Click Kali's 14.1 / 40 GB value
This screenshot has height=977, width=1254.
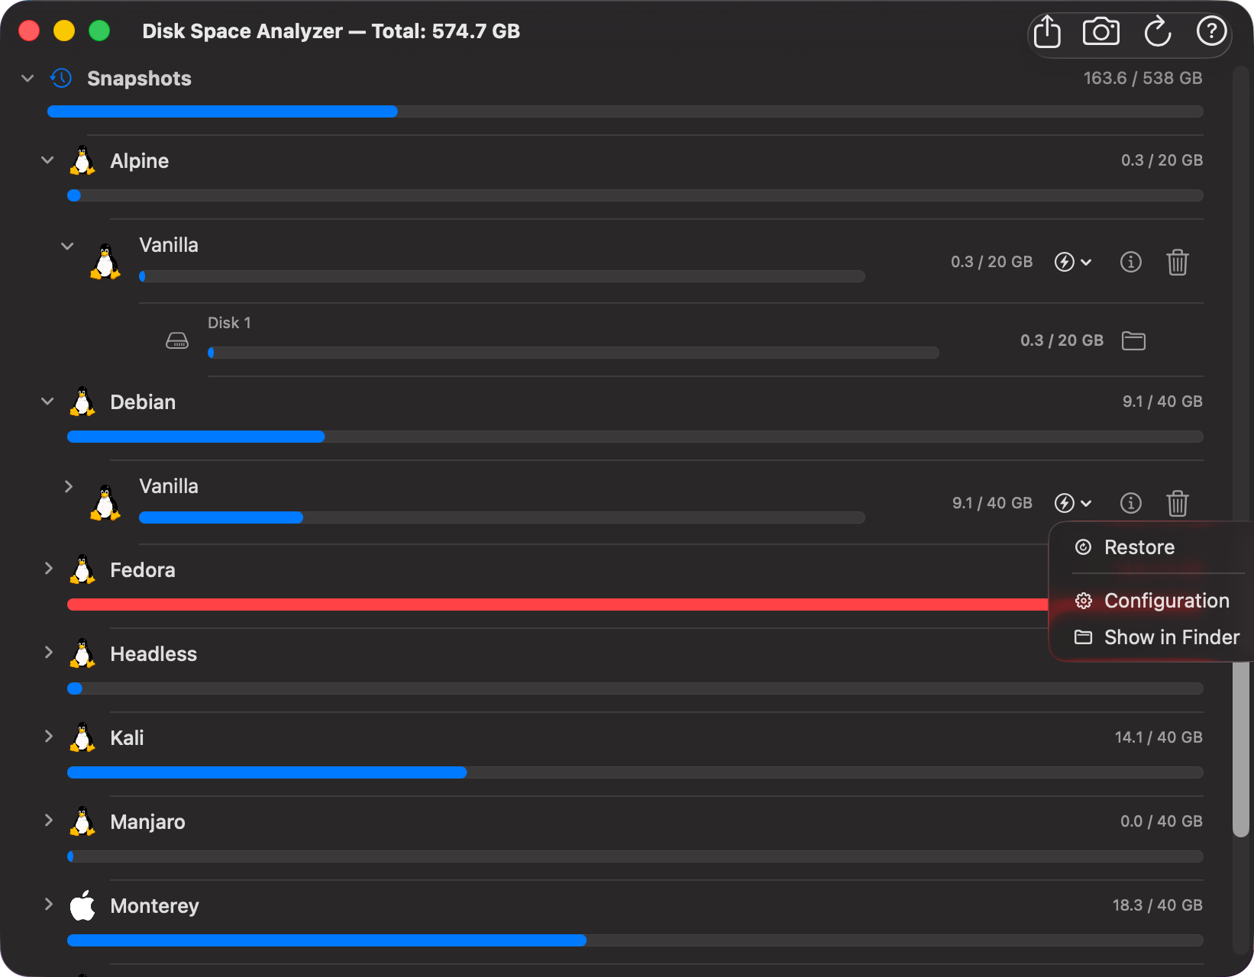[1159, 737]
